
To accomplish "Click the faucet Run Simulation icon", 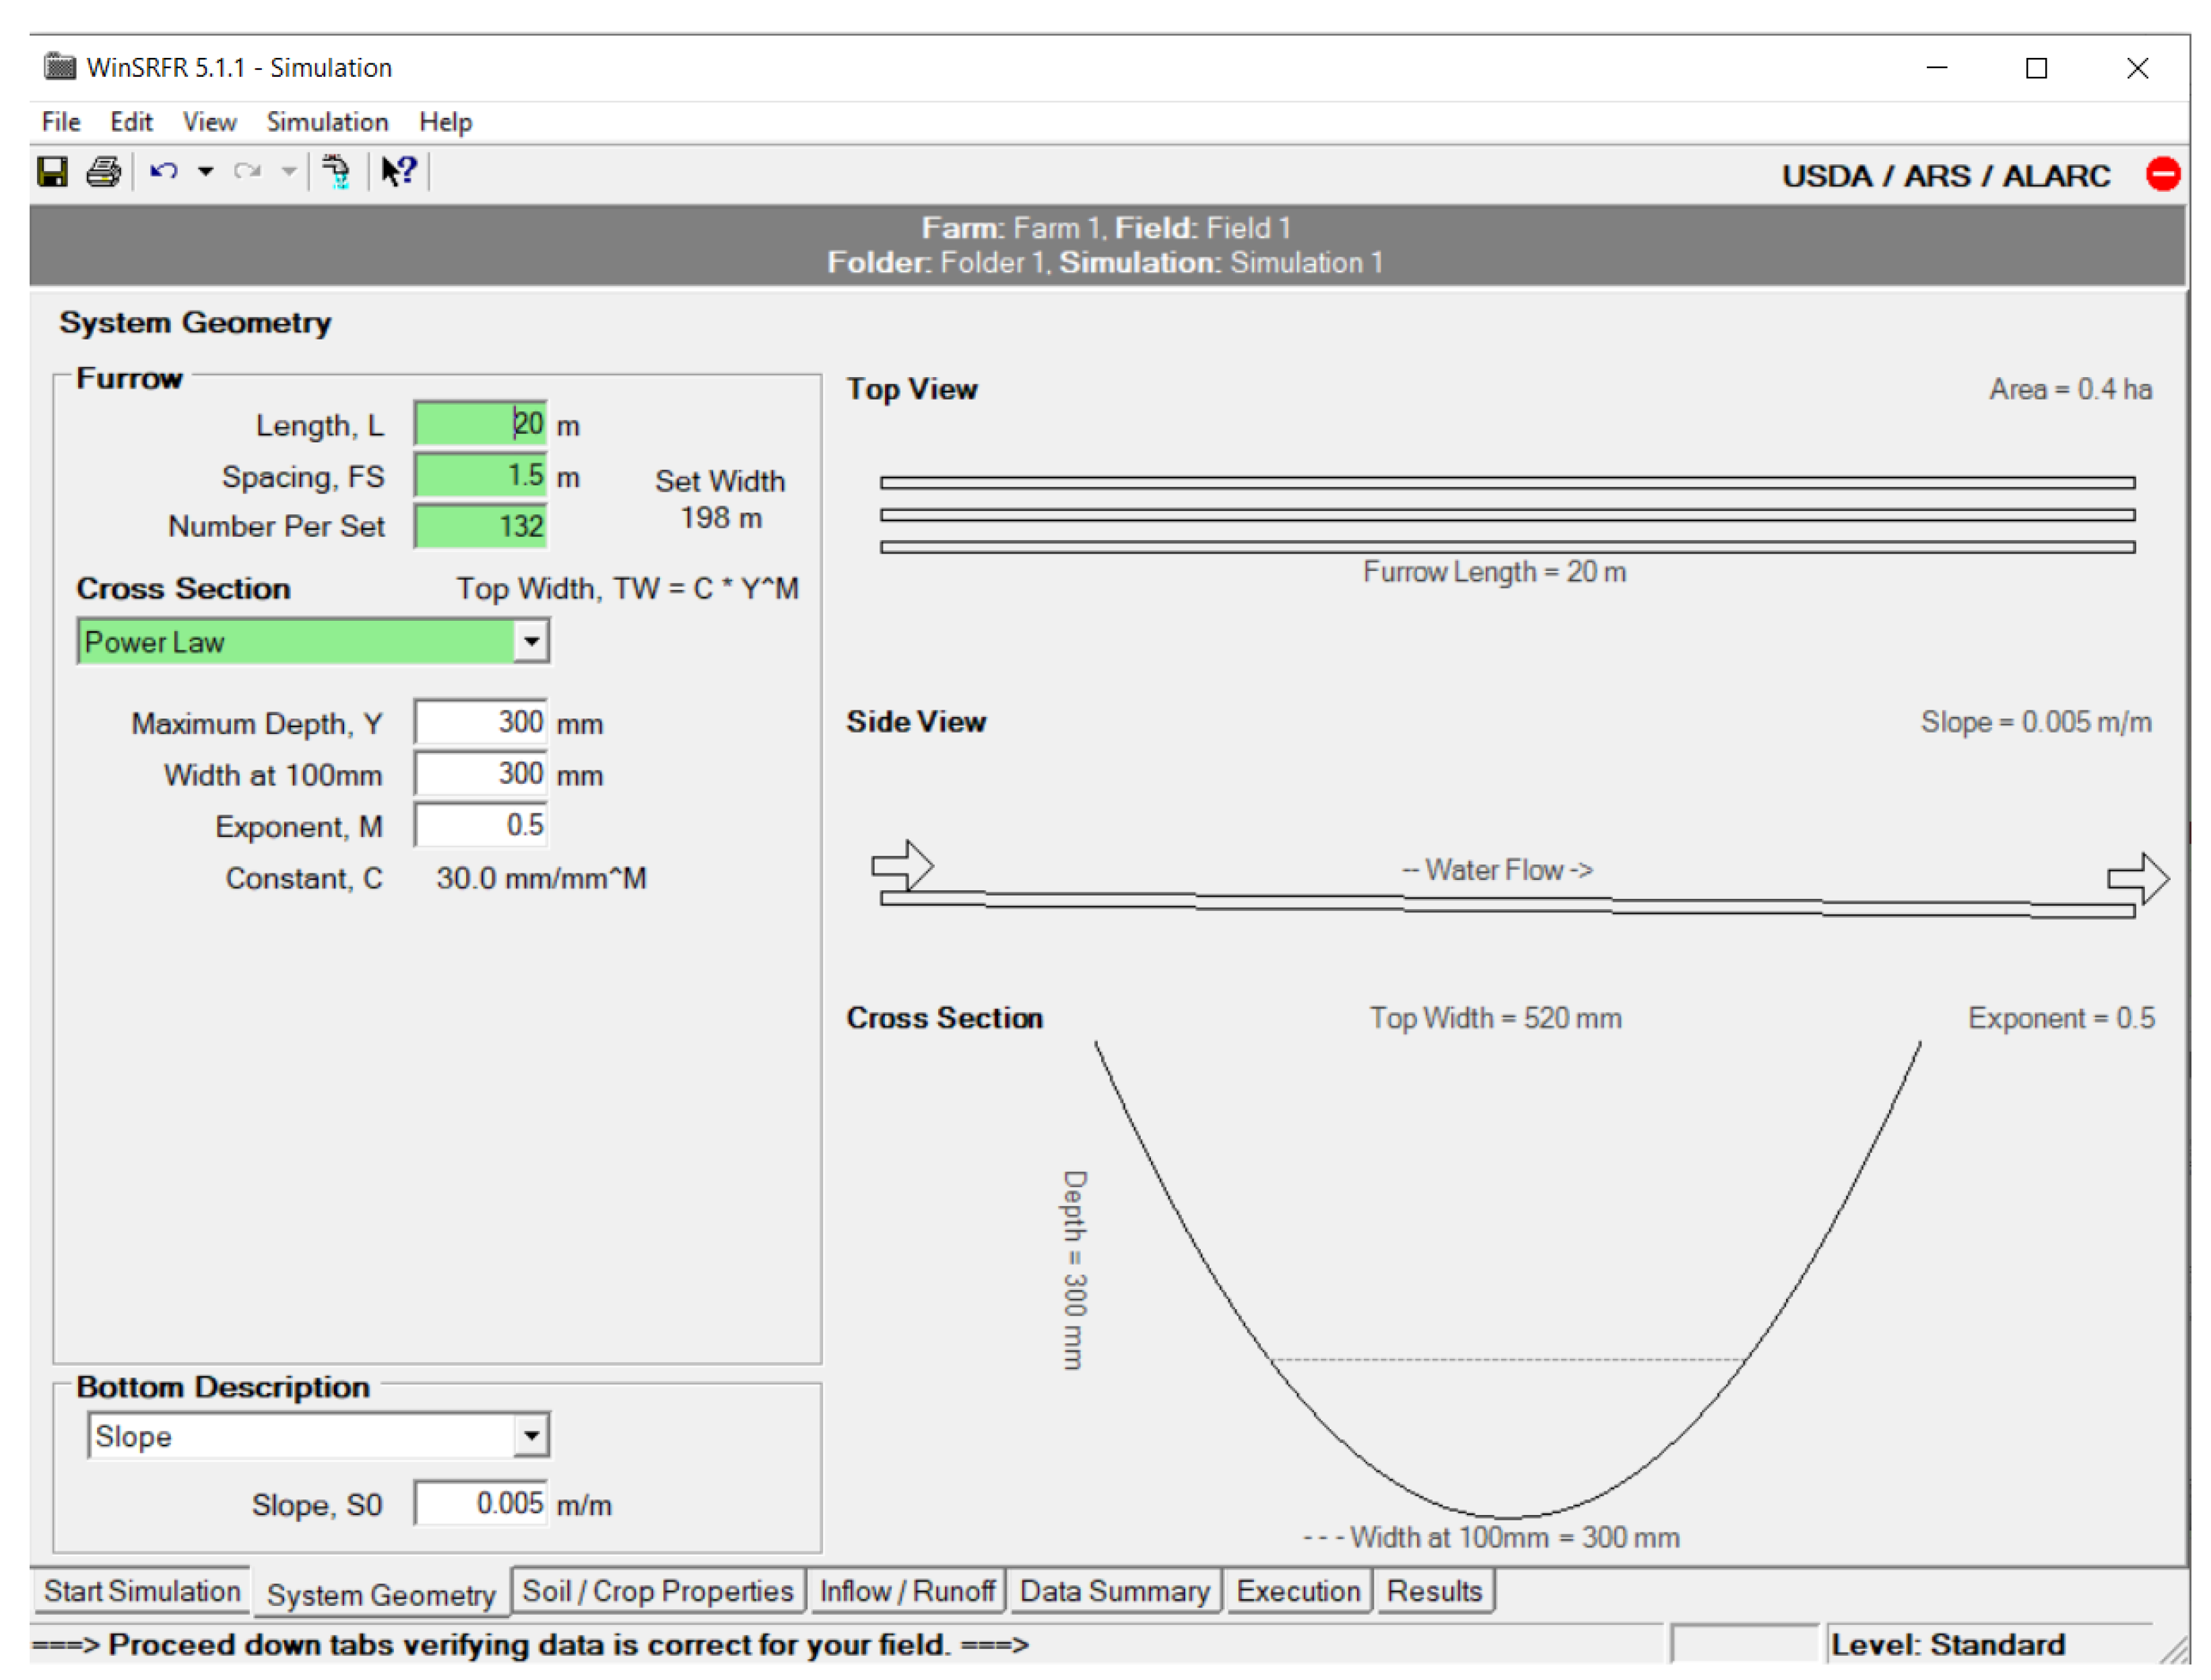I will point(336,172).
